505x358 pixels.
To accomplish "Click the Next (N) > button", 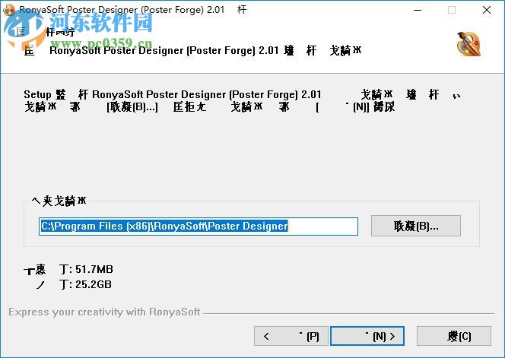I will coord(367,337).
